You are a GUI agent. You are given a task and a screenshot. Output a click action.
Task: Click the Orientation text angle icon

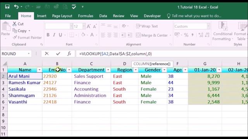pyautogui.click(x=124, y=26)
